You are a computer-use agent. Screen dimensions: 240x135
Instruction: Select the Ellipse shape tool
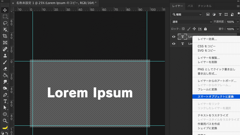click(5, 114)
